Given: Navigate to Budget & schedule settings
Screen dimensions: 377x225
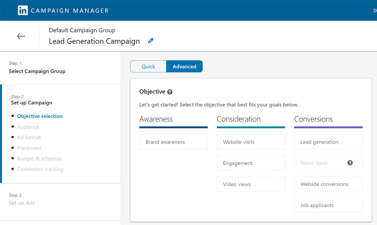Looking at the screenshot, I should point(39,158).
